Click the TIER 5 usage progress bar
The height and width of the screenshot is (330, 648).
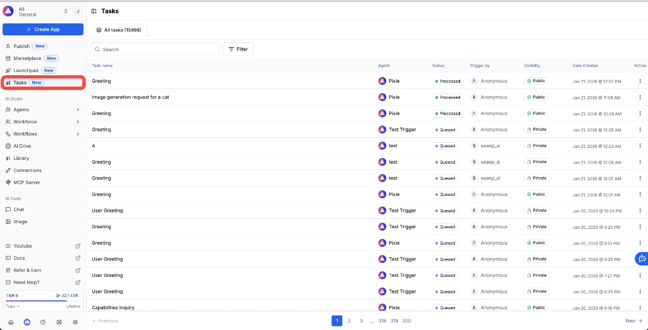(43, 301)
